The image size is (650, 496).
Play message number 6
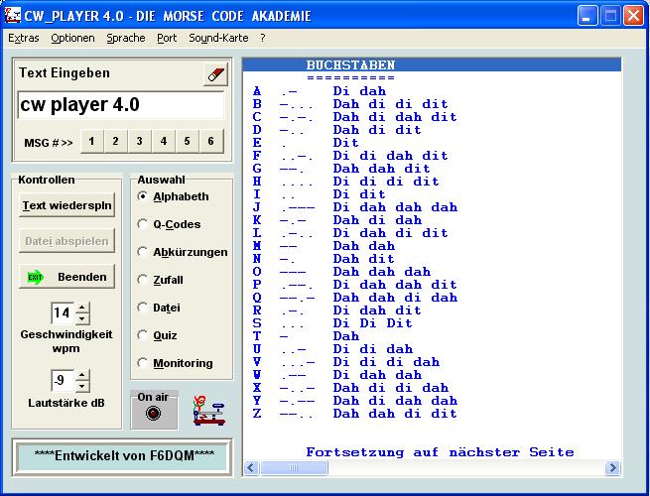pos(211,141)
